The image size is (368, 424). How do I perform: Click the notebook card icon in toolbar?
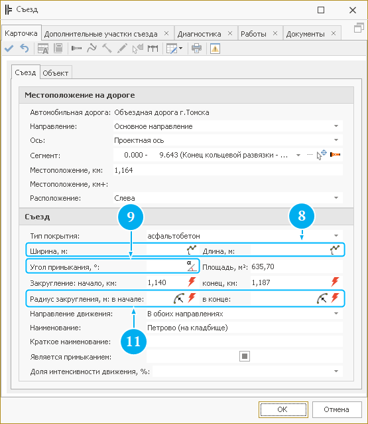[58, 49]
